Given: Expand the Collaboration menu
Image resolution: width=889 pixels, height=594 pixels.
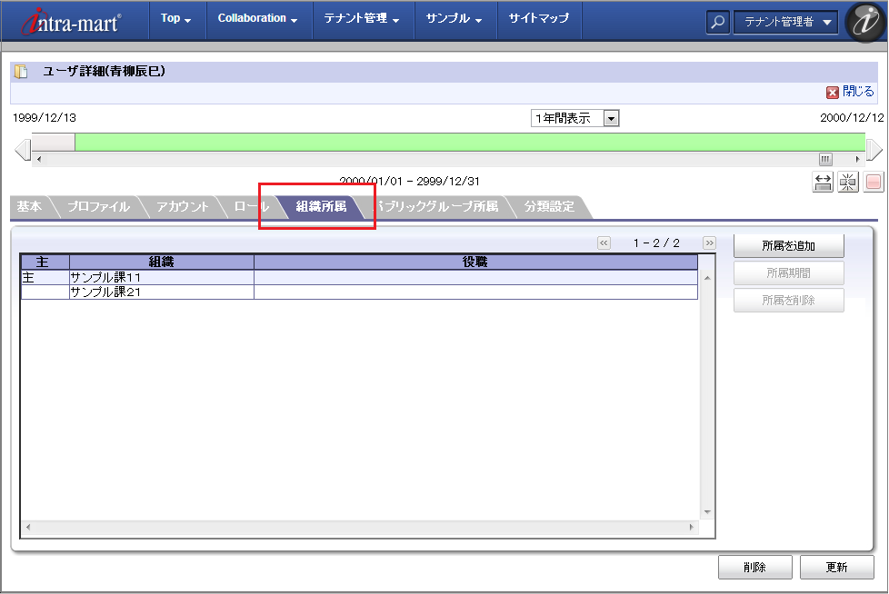Looking at the screenshot, I should (258, 19).
